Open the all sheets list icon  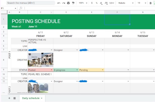coord(14,98)
